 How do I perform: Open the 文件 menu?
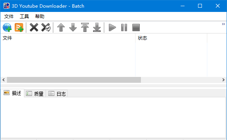click(x=9, y=17)
